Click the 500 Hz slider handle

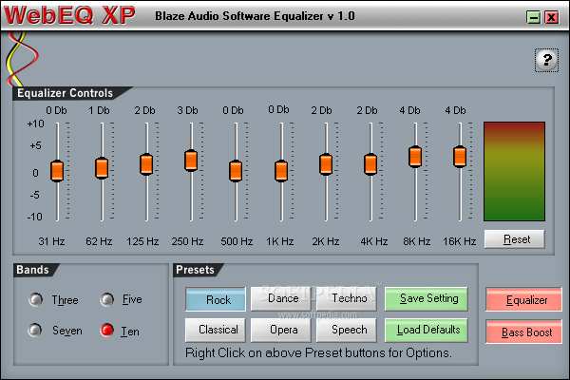(236, 171)
